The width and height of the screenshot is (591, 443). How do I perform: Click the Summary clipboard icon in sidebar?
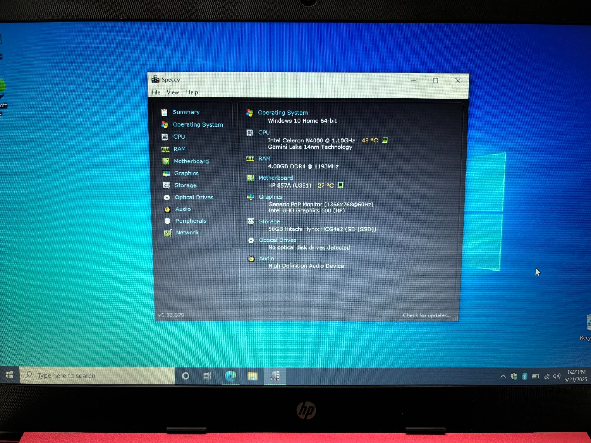click(x=164, y=112)
